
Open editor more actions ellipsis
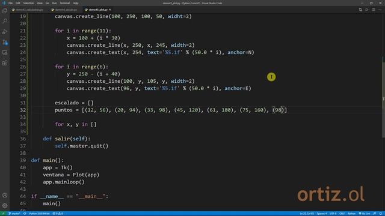point(380,10)
